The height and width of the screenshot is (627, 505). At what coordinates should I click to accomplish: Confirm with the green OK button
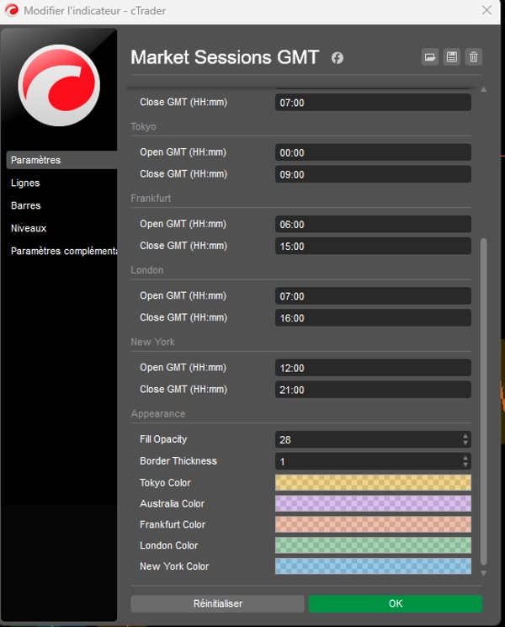coord(396,603)
